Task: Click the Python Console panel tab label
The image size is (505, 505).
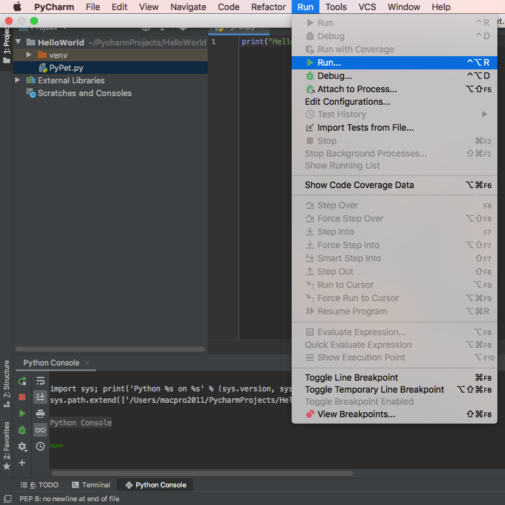Action: pos(51,363)
